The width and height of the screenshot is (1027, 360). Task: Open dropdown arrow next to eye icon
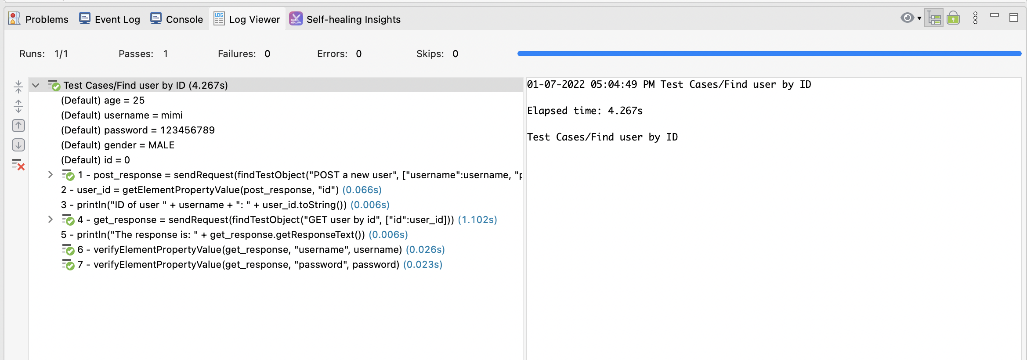tap(919, 18)
